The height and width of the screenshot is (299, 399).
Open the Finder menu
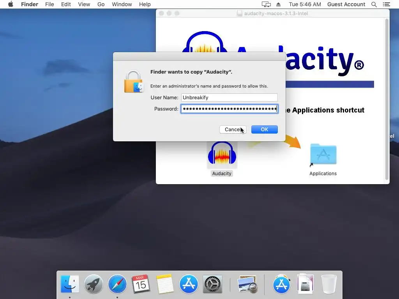coord(30,4)
